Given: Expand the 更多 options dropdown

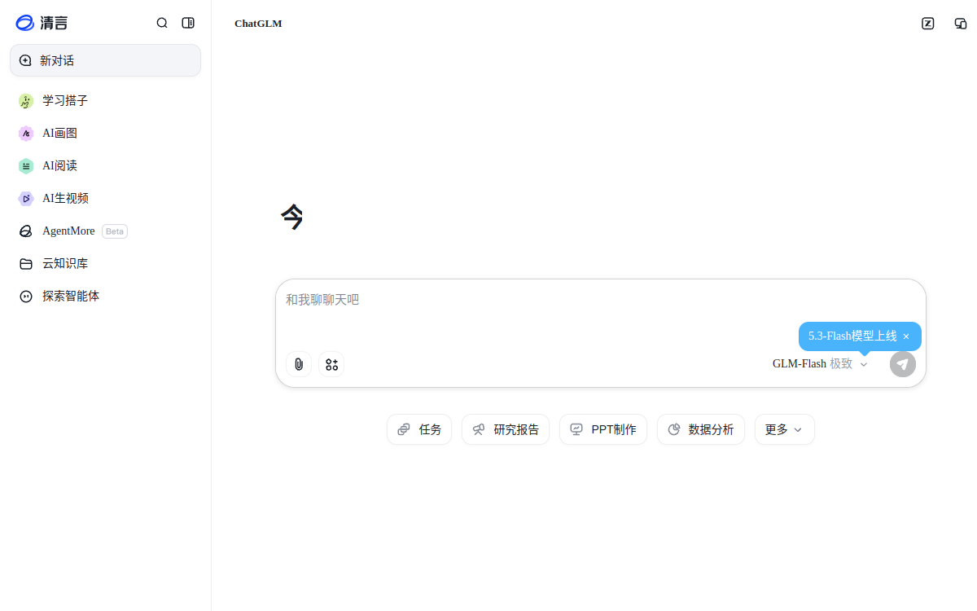Looking at the screenshot, I should point(785,429).
